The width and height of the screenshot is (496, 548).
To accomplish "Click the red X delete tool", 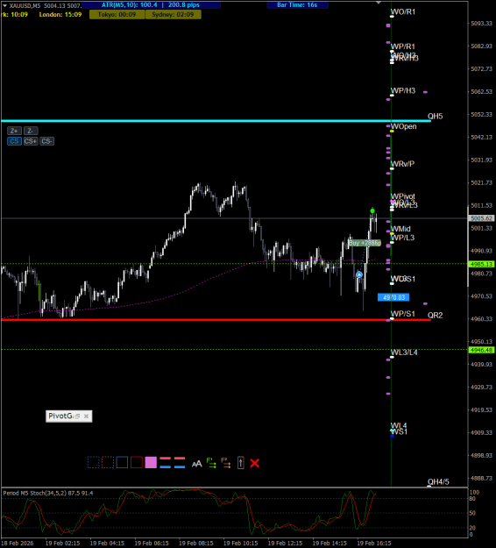I will [255, 463].
